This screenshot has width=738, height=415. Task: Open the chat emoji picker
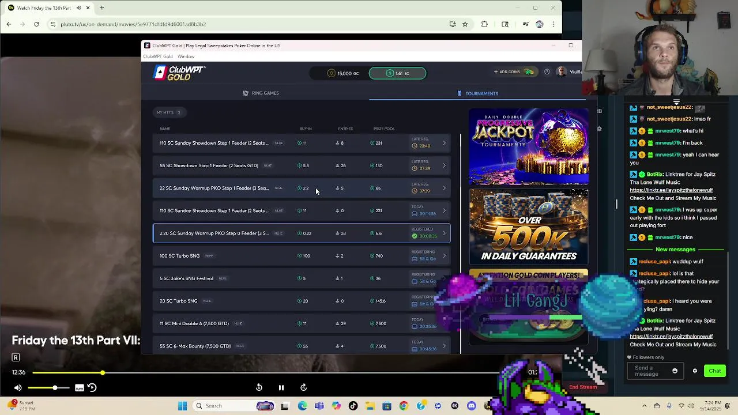click(x=675, y=371)
